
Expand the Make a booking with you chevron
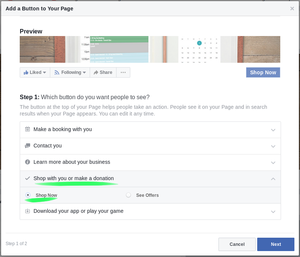click(273, 130)
